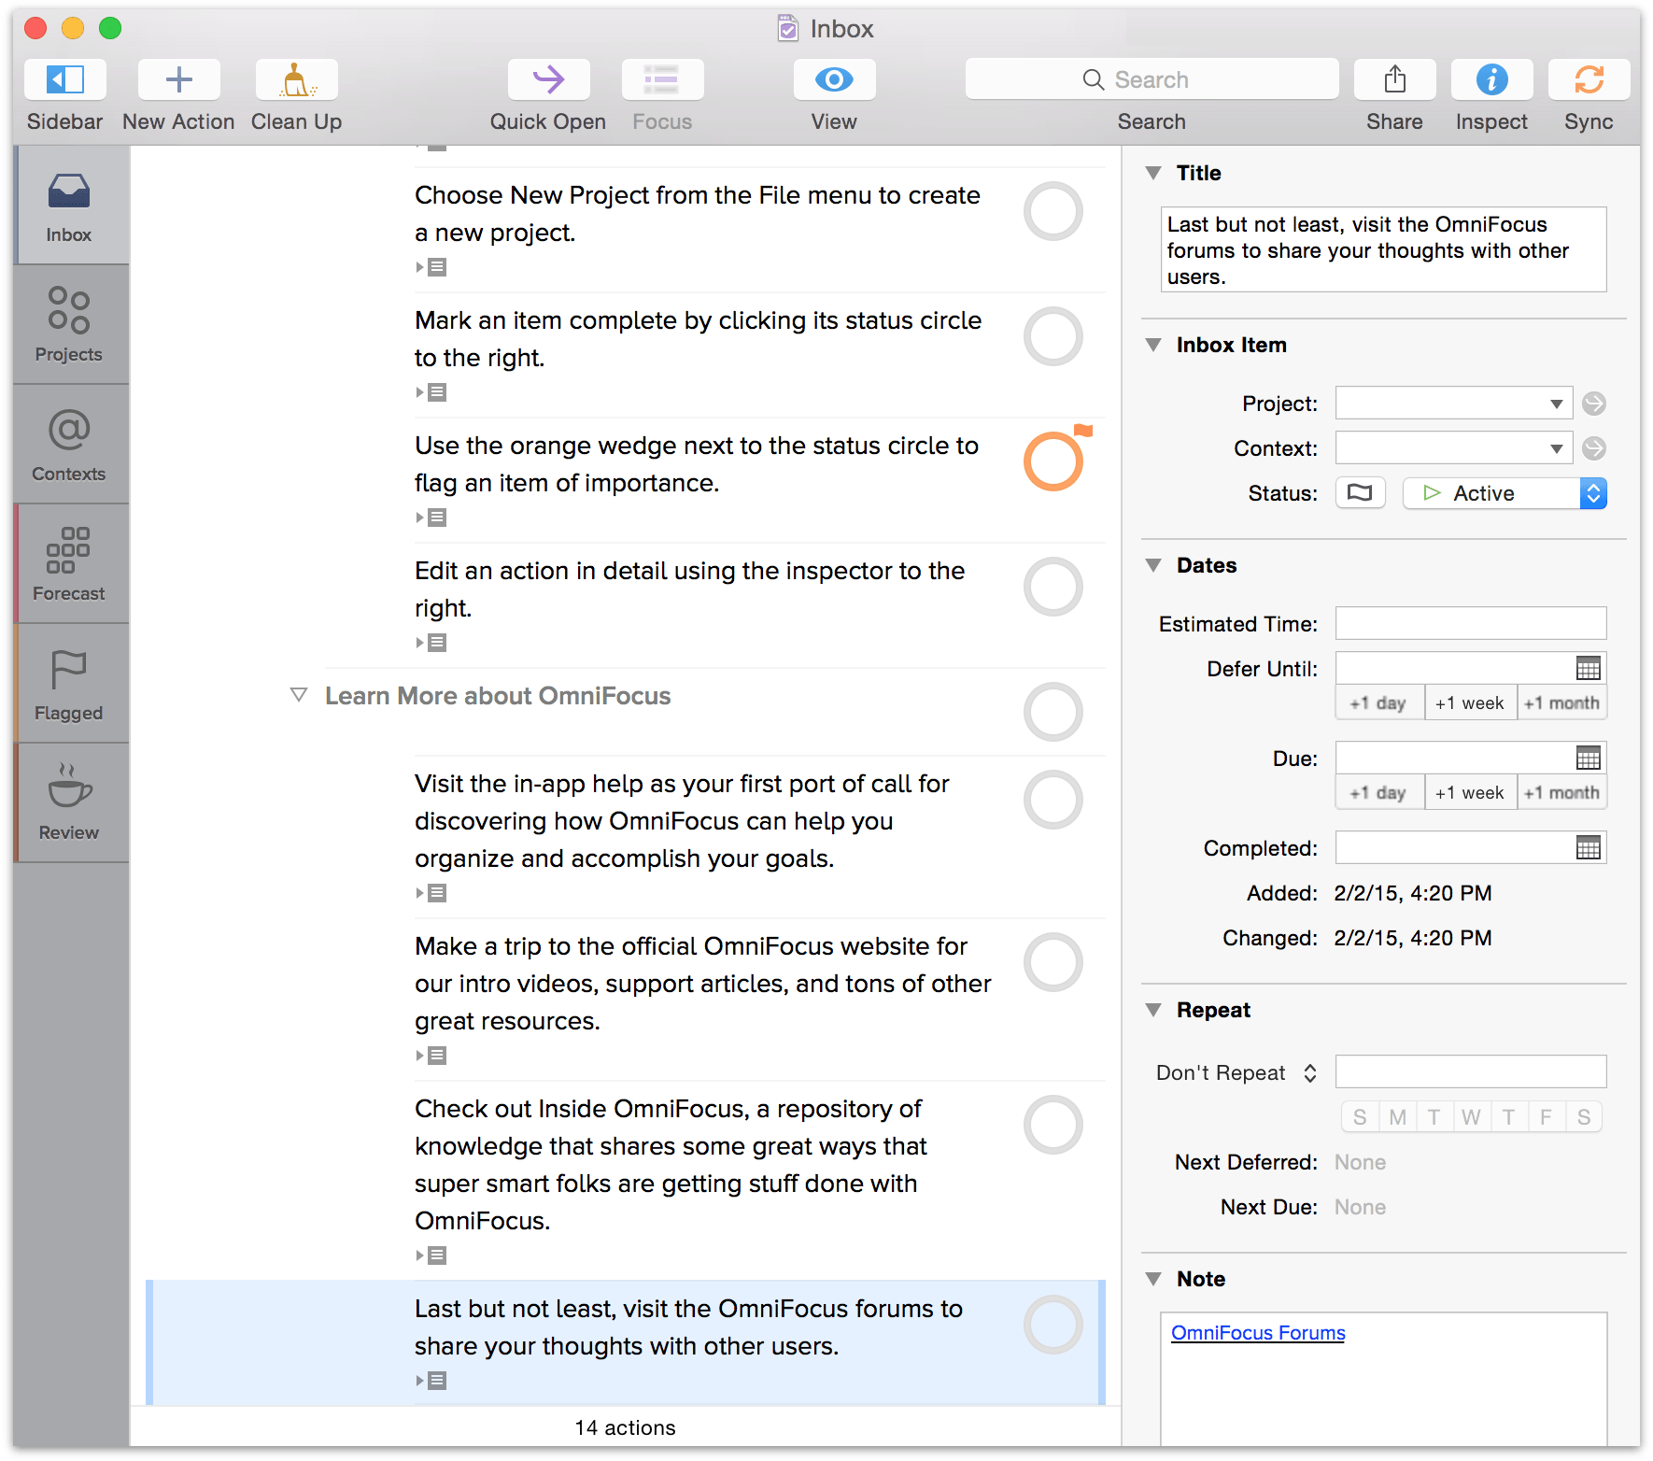Screen dimensions: 1653x1461
Task: Complete 'Visit the in-app help' status circle
Action: [x=1053, y=800]
